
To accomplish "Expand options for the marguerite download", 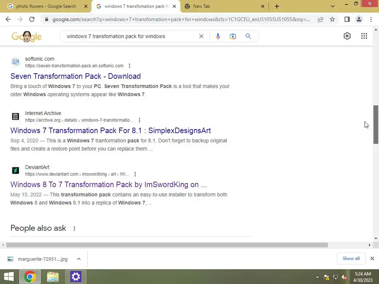I will pos(79,259).
